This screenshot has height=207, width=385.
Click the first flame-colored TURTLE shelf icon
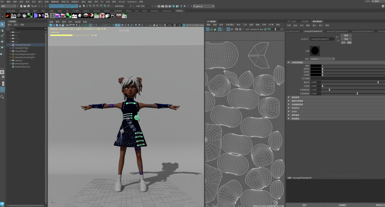pyautogui.click(x=8, y=15)
